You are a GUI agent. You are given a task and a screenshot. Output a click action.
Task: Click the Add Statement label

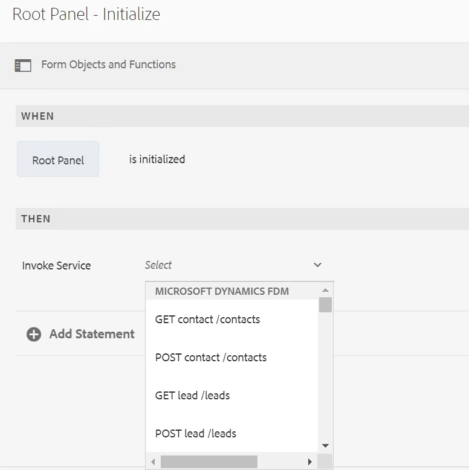pyautogui.click(x=92, y=334)
